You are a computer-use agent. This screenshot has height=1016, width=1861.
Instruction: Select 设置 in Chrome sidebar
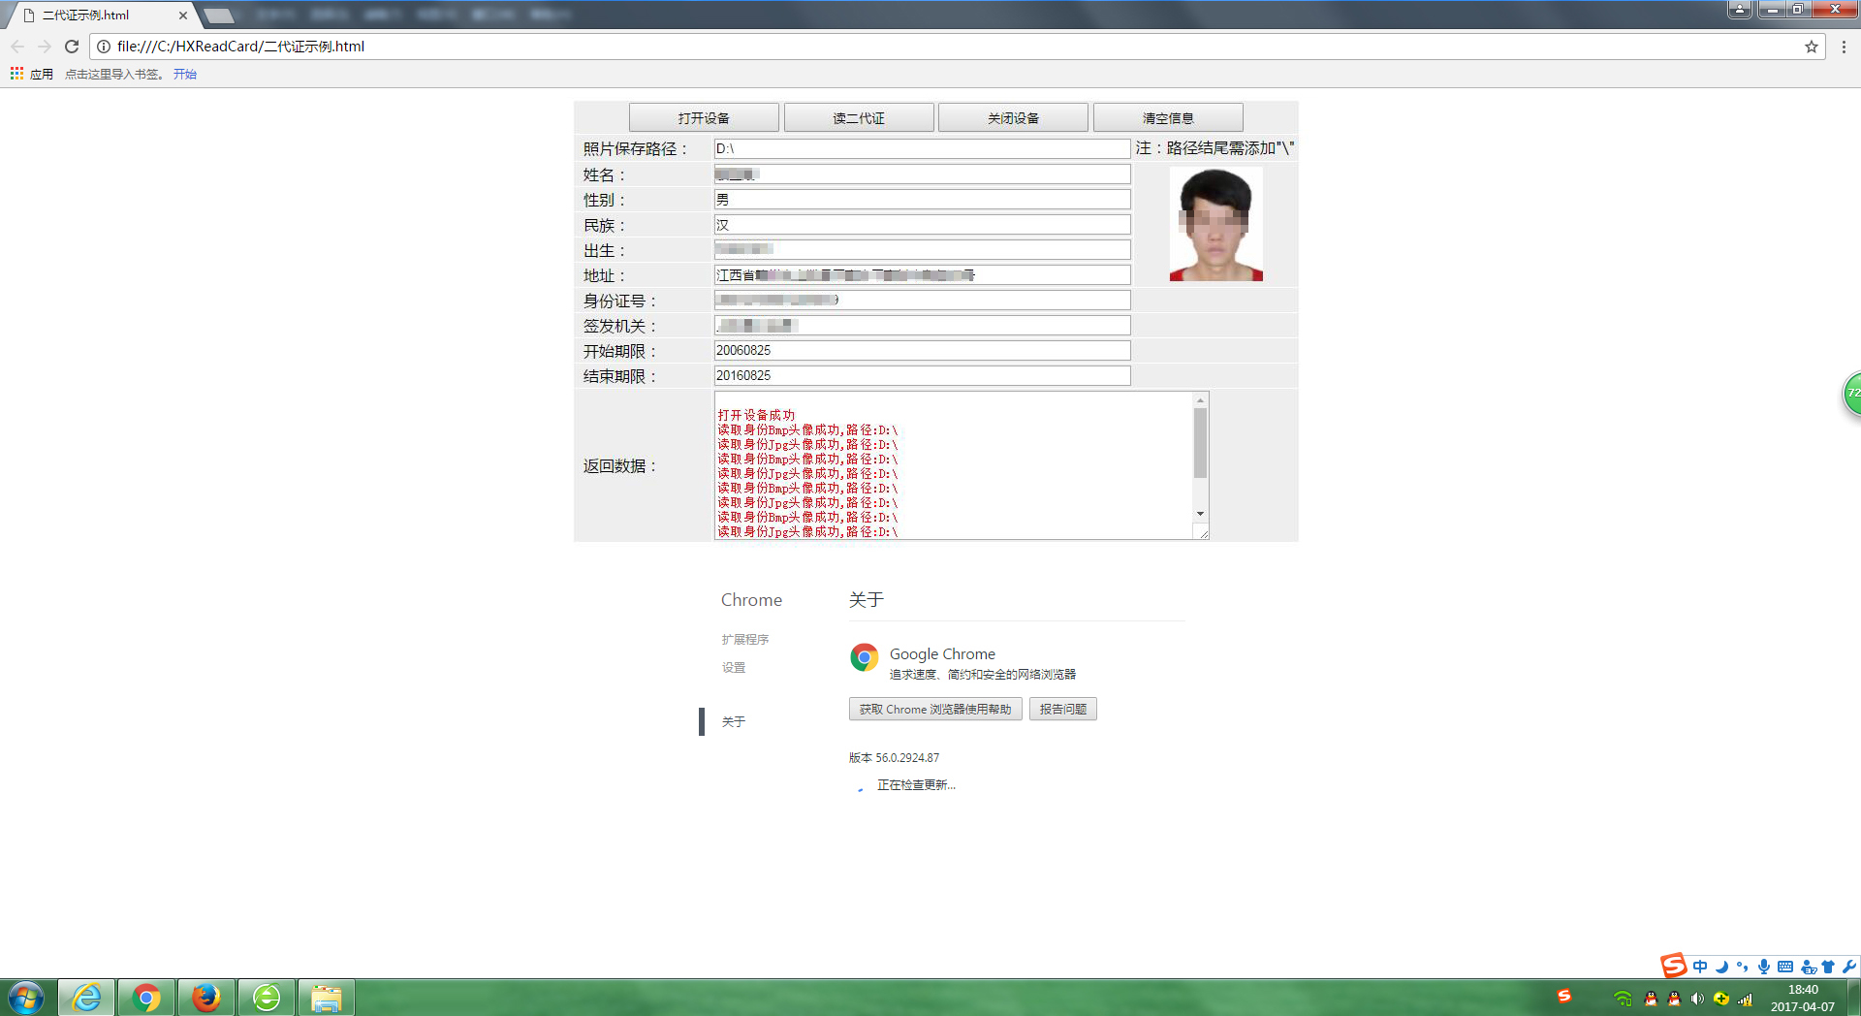tap(734, 668)
